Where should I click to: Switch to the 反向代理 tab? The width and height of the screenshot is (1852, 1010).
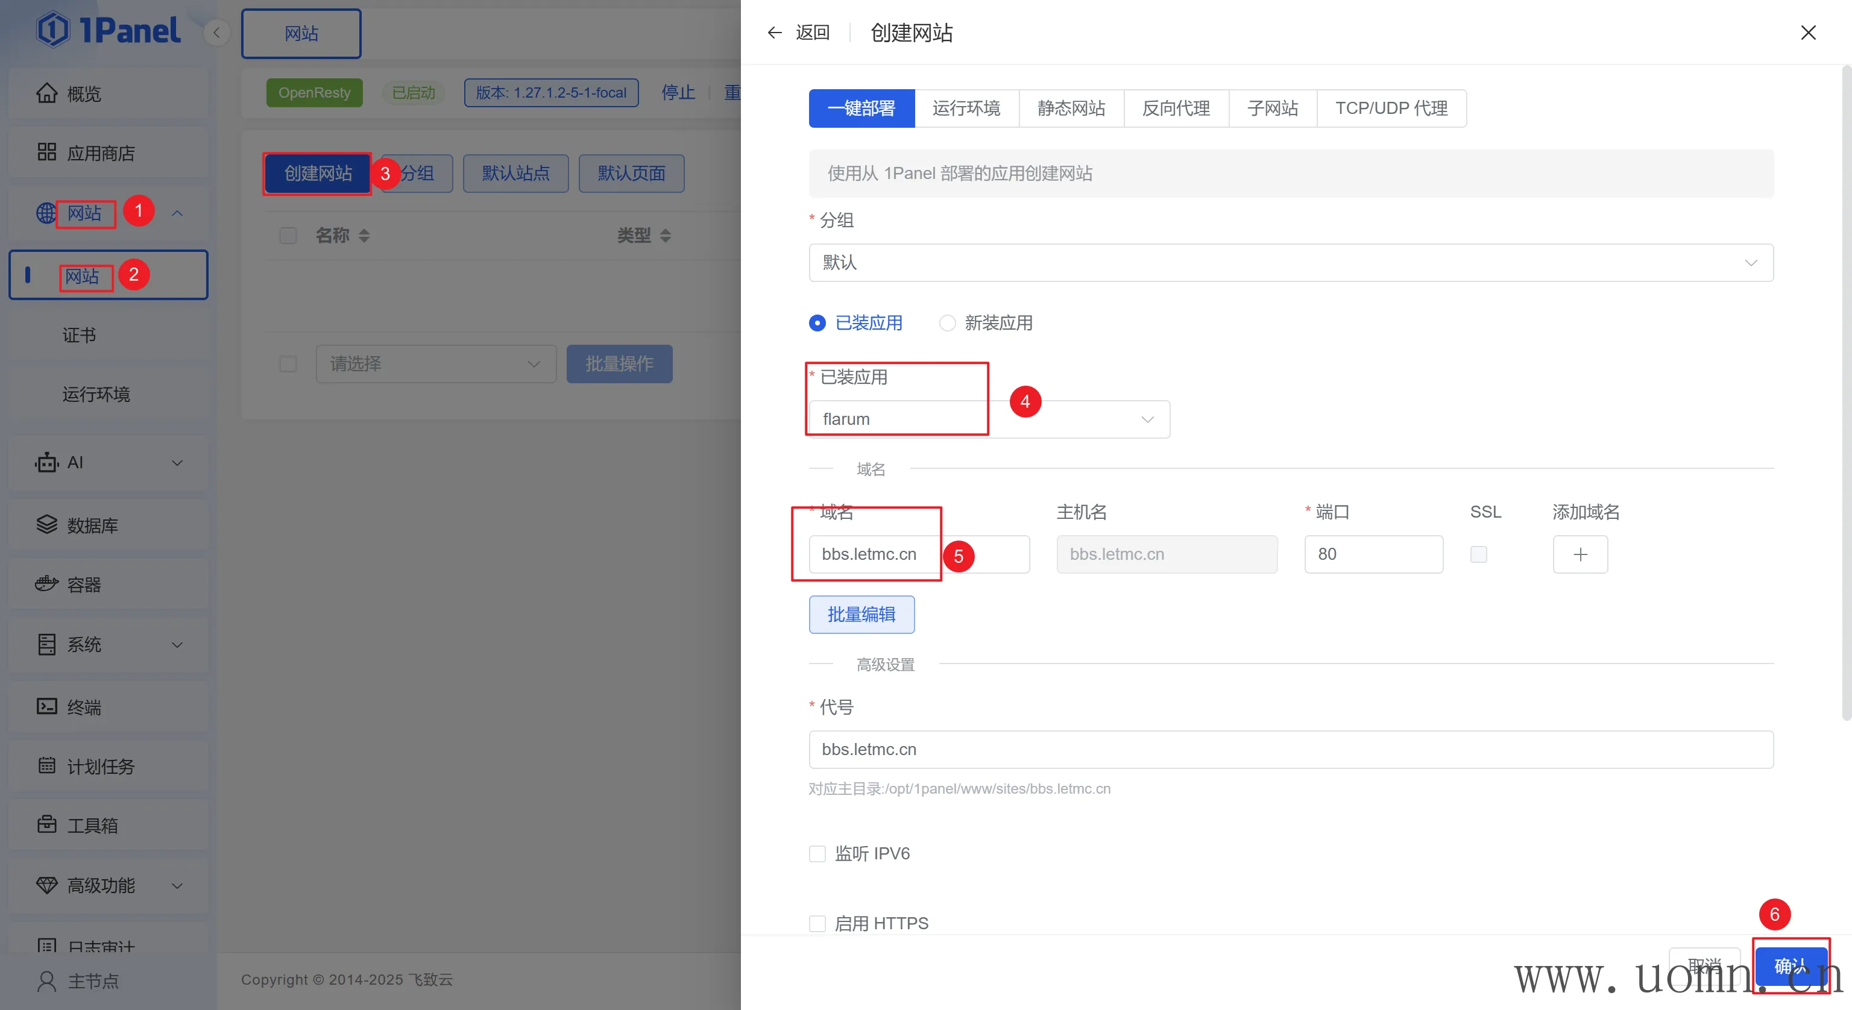pos(1176,108)
